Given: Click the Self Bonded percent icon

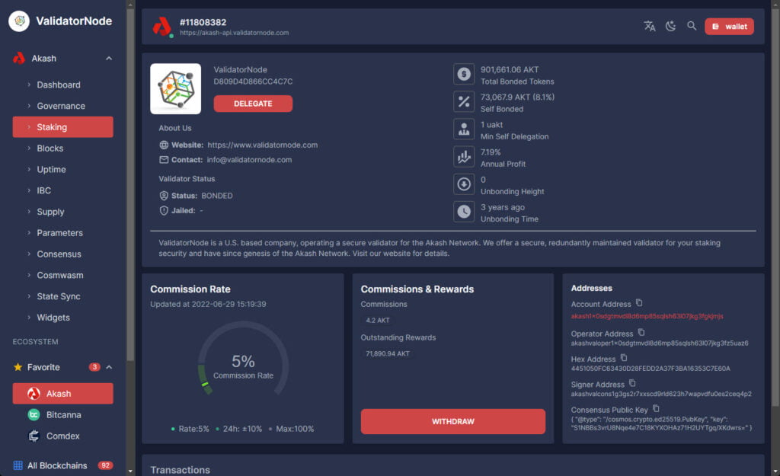Looking at the screenshot, I should (464, 101).
